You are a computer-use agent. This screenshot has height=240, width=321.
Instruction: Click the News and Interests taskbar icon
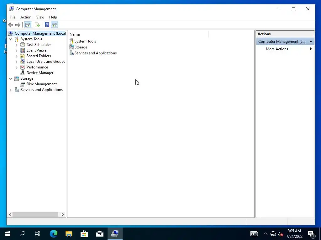tap(254, 234)
